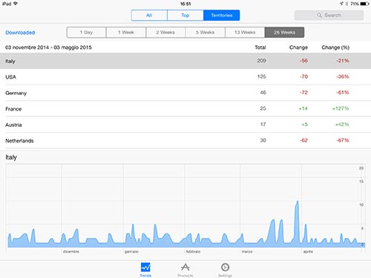
Task: Tap Austria's change value +5
Action: (304, 125)
